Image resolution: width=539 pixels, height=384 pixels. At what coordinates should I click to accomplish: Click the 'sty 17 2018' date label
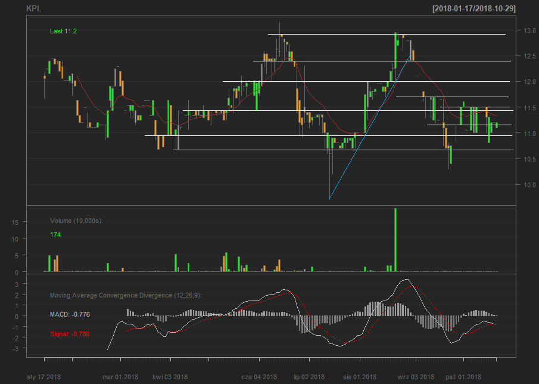click(x=43, y=377)
